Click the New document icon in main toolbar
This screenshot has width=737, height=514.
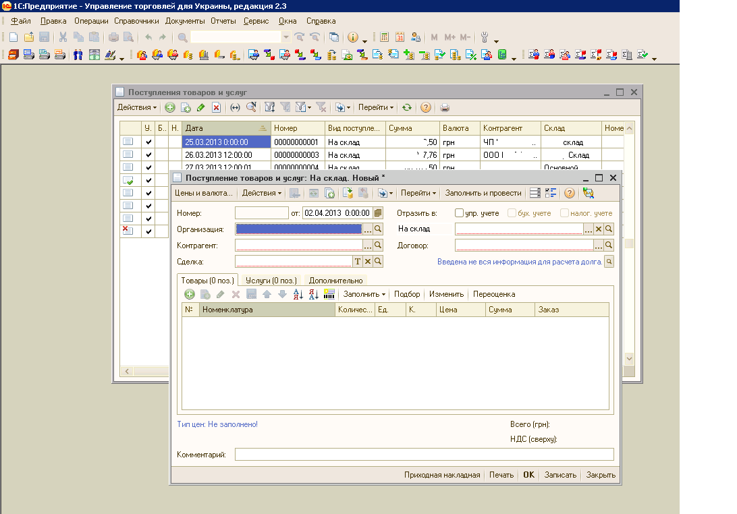[13, 37]
